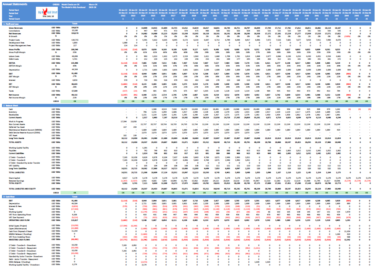This screenshot has width=377, height=271.
Task: Select the EBITDA row label
Action: click(x=12, y=63)
